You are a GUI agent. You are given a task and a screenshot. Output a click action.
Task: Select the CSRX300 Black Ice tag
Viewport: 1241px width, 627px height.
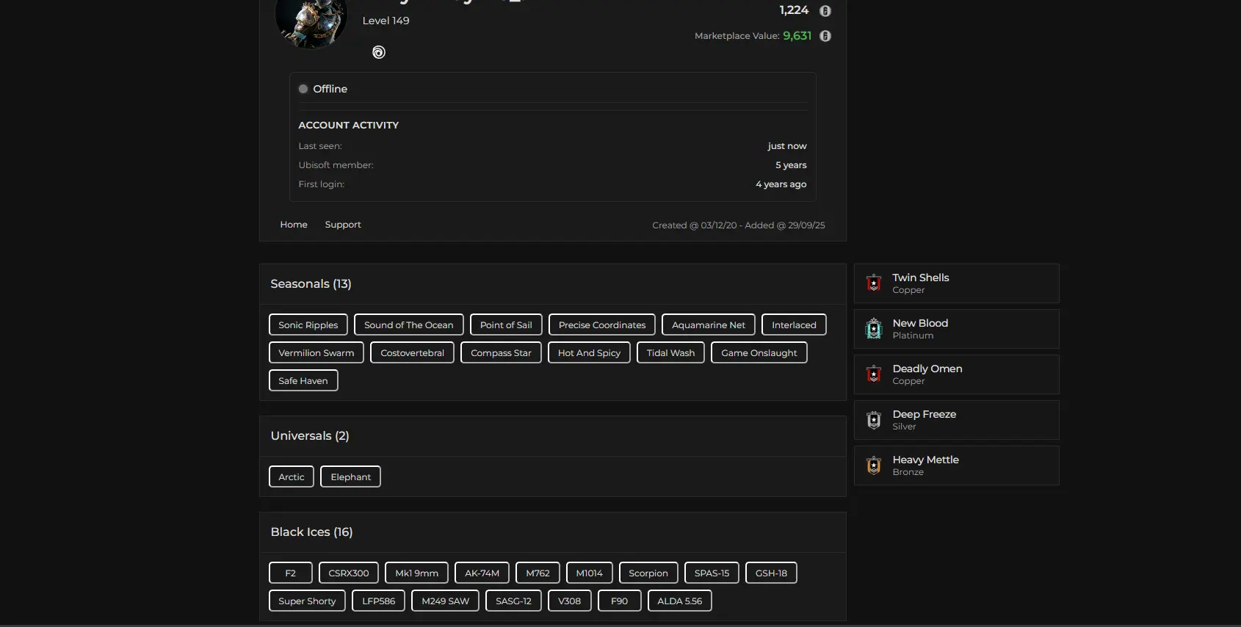pos(348,573)
